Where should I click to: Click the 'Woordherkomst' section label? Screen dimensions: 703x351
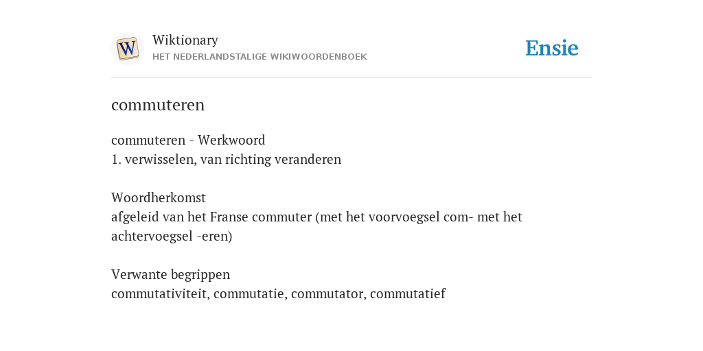159,197
